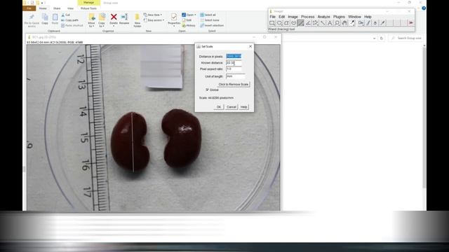Open the ImageJ Help menu
Image resolution: width=449 pixels, height=252 pixels.
coord(368,17)
